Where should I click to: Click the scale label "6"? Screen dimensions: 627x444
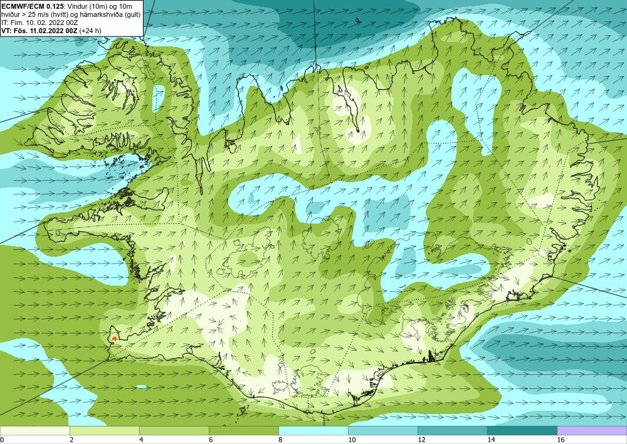click(x=211, y=440)
